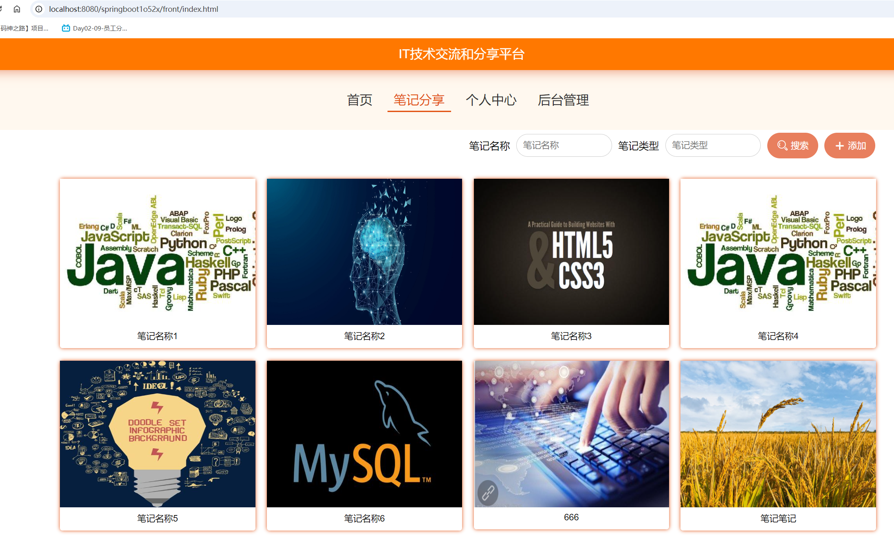The height and width of the screenshot is (535, 894).
Task: Open the MySQL logo note thumbnail
Action: (x=364, y=434)
